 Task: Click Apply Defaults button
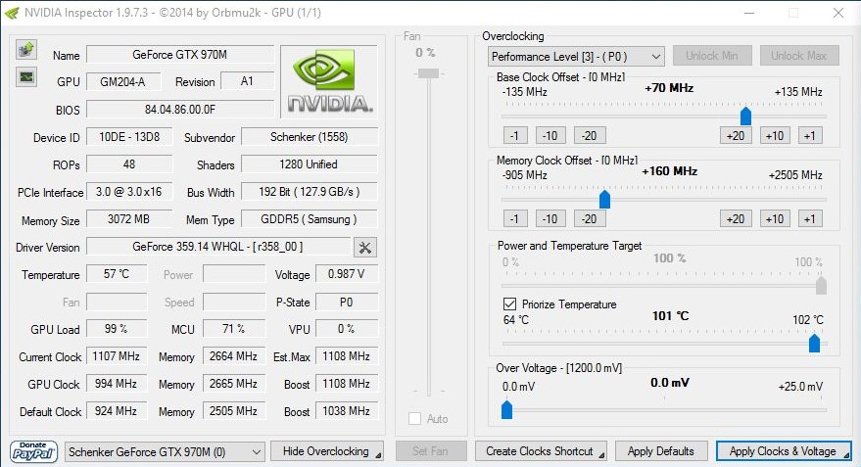(661, 451)
